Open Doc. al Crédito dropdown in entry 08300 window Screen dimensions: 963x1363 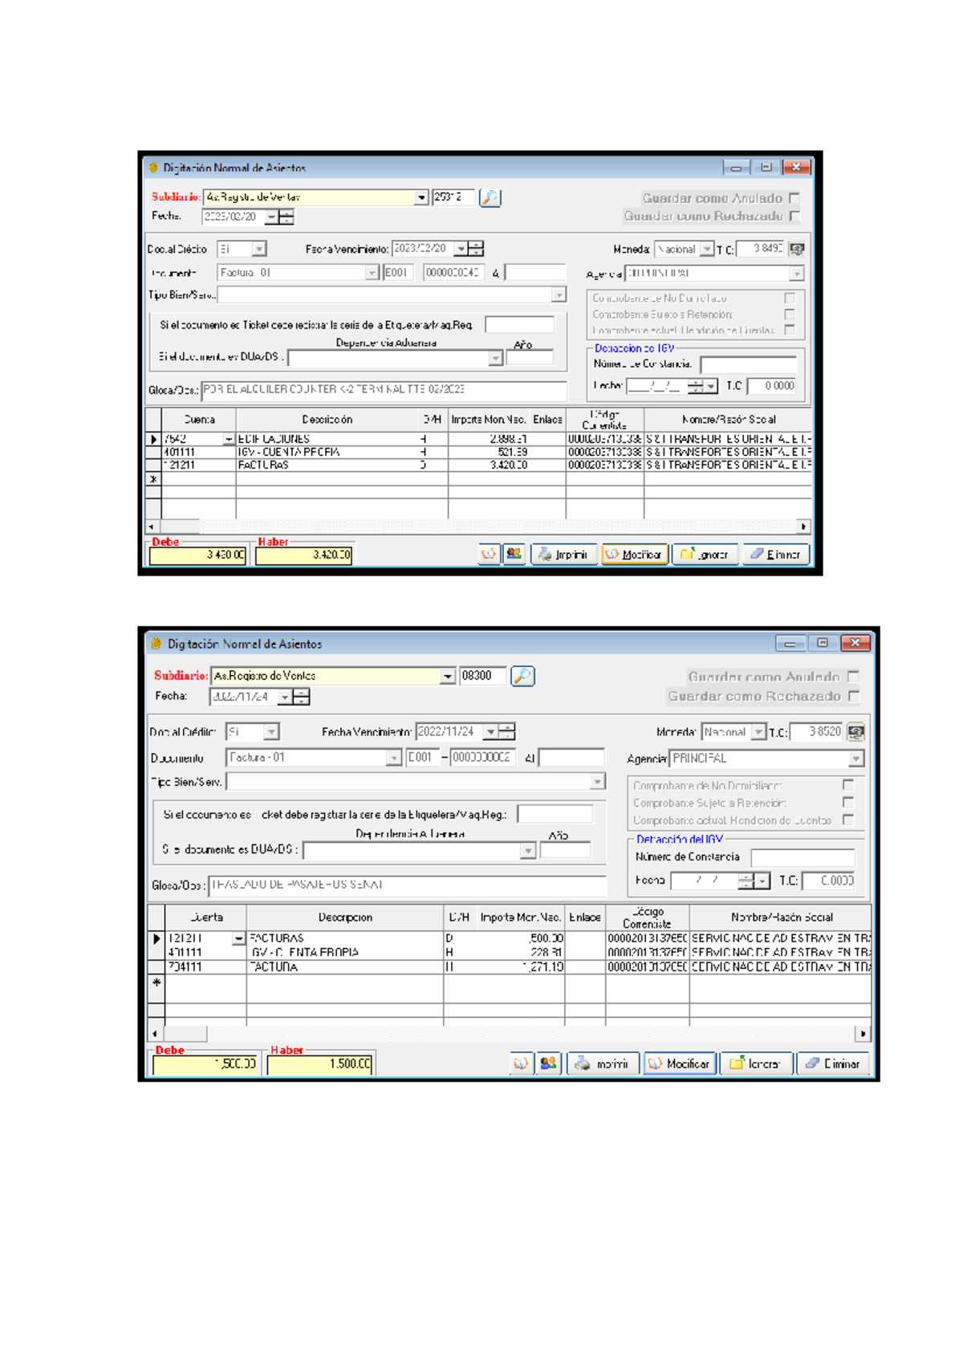tap(271, 732)
